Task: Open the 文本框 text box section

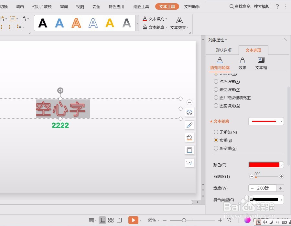Action: click(x=261, y=64)
